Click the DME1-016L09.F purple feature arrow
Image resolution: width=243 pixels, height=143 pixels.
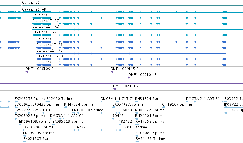(x=27, y=72)
